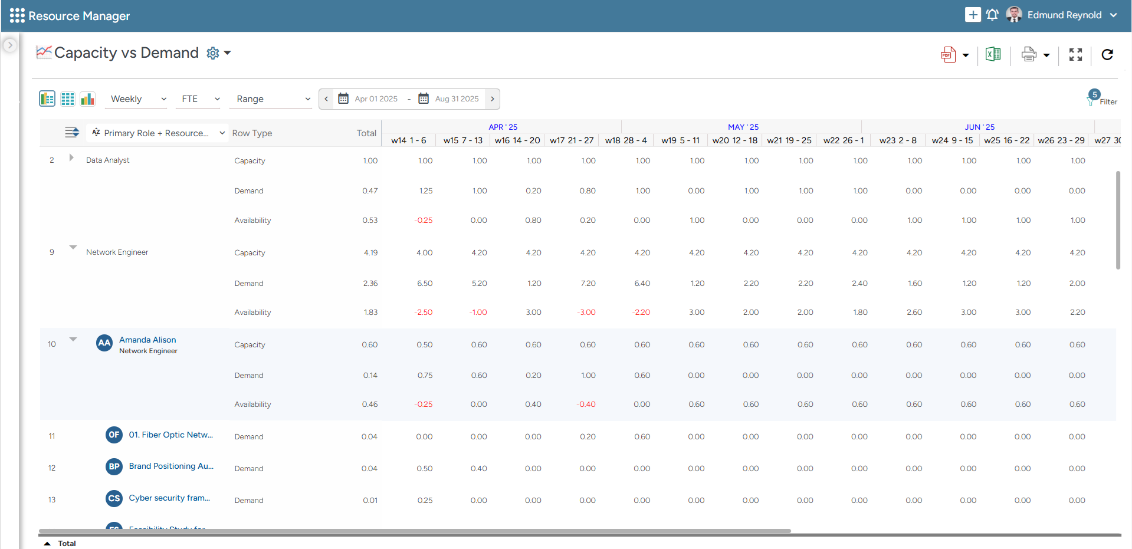Open the Weekly time scale dropdown
The image size is (1132, 549).
tap(138, 99)
